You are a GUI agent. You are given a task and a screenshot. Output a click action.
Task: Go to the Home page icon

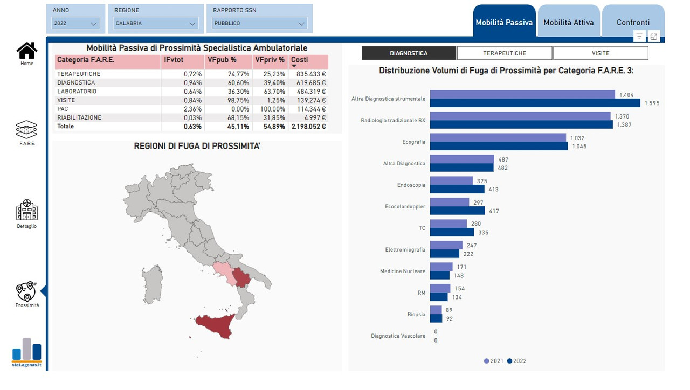click(x=26, y=51)
